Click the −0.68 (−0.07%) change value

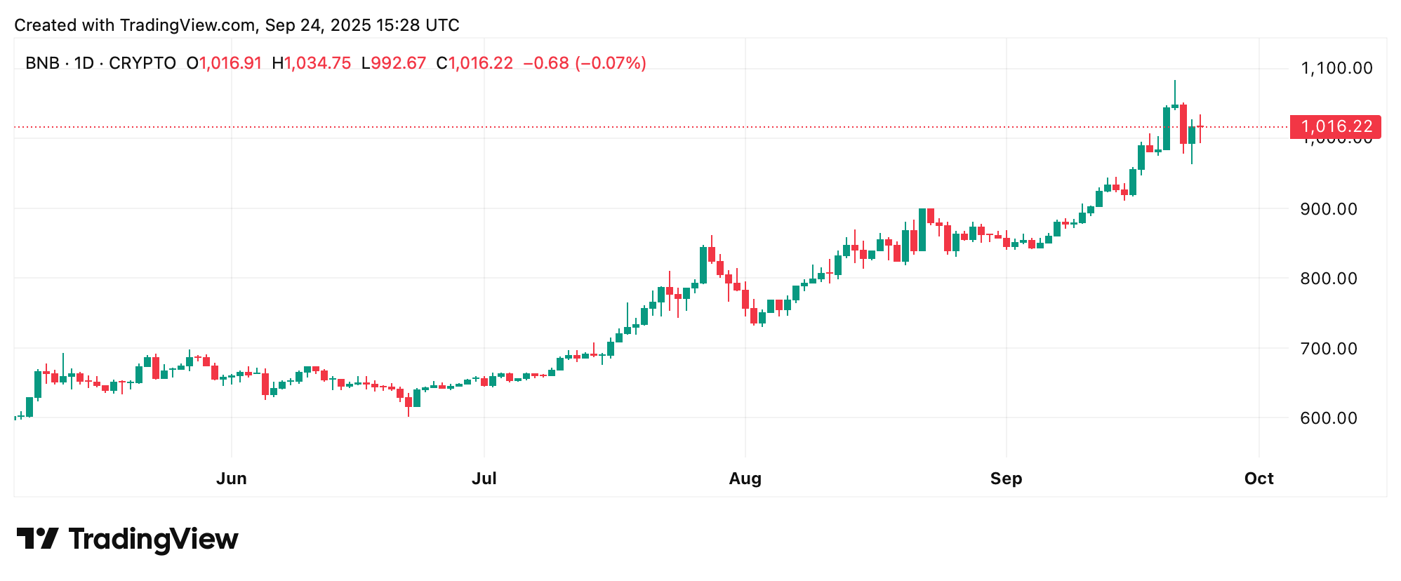[x=585, y=63]
